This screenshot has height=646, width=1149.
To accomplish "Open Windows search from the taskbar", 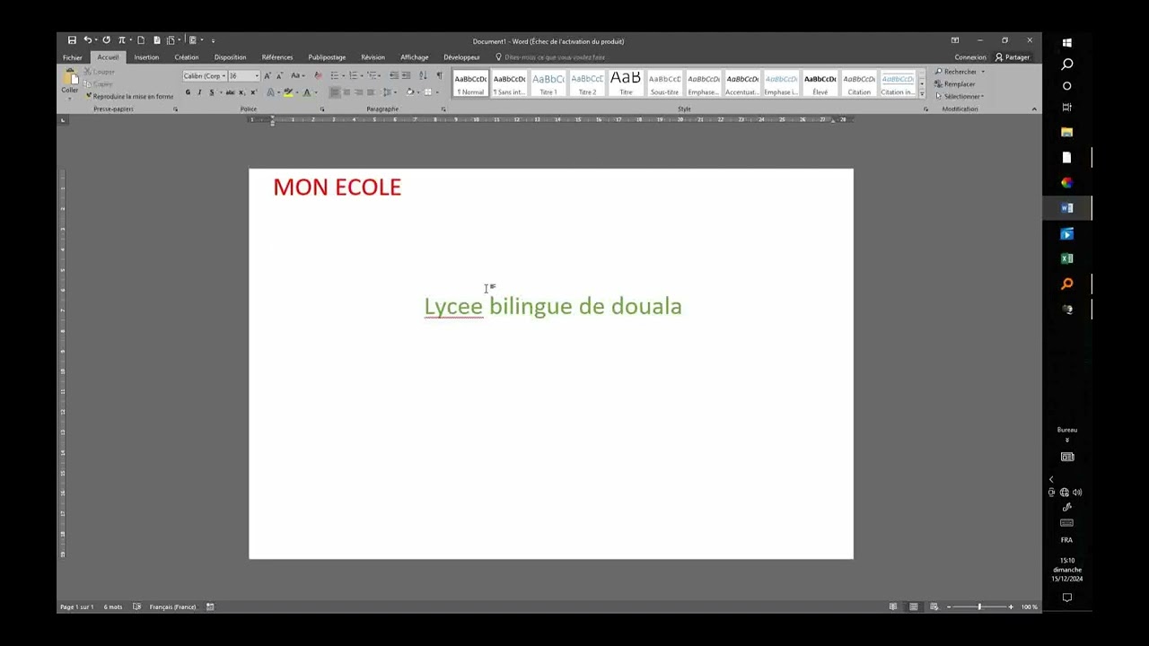I will point(1066,65).
